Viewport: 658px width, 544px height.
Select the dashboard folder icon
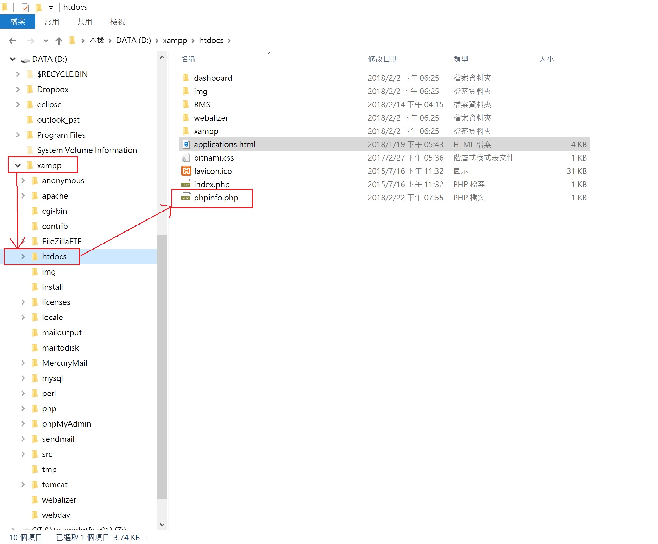(186, 78)
